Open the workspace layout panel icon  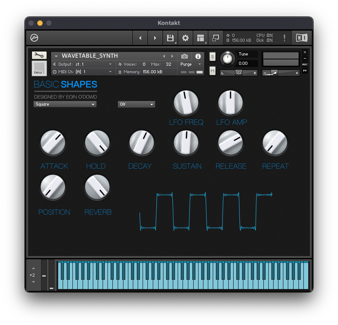[x=200, y=38]
